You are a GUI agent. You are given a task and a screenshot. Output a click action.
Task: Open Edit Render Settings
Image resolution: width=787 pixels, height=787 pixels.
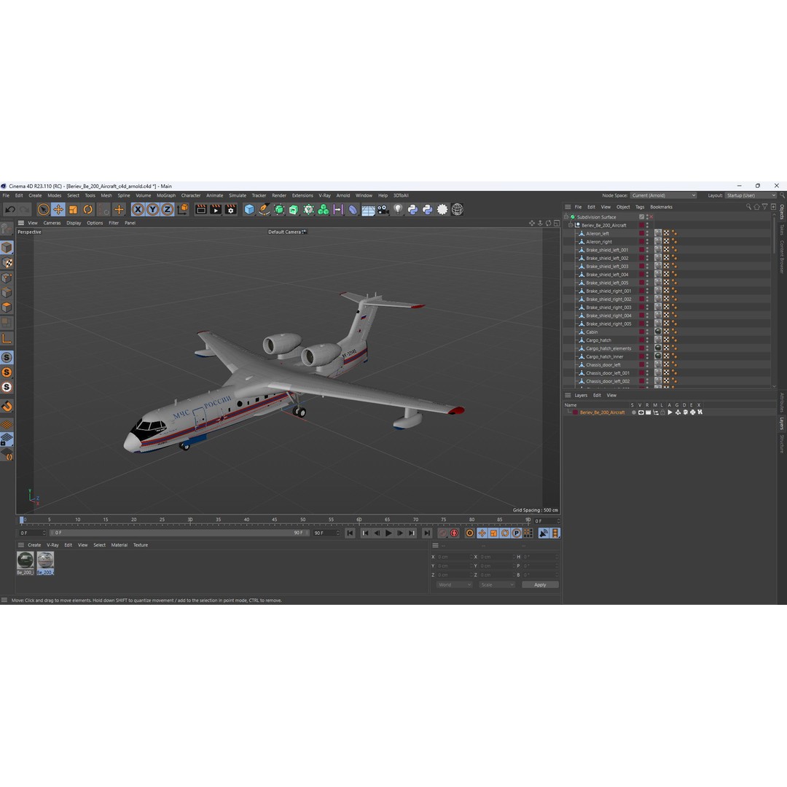click(x=231, y=209)
